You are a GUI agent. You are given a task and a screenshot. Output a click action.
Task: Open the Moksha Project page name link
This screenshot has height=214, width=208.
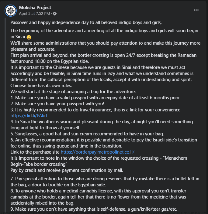pyautogui.click(x=35, y=7)
